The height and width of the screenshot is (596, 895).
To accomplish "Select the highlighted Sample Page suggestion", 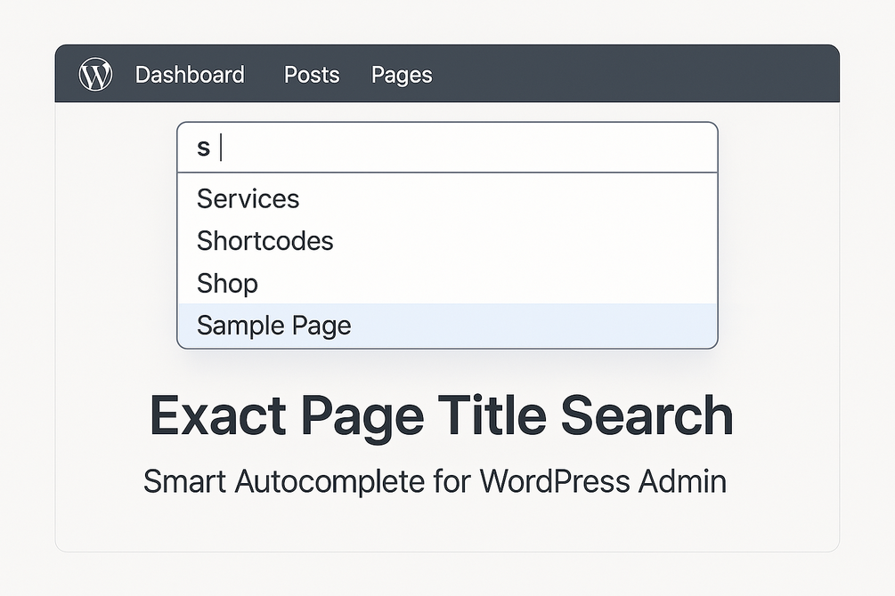I will (274, 326).
